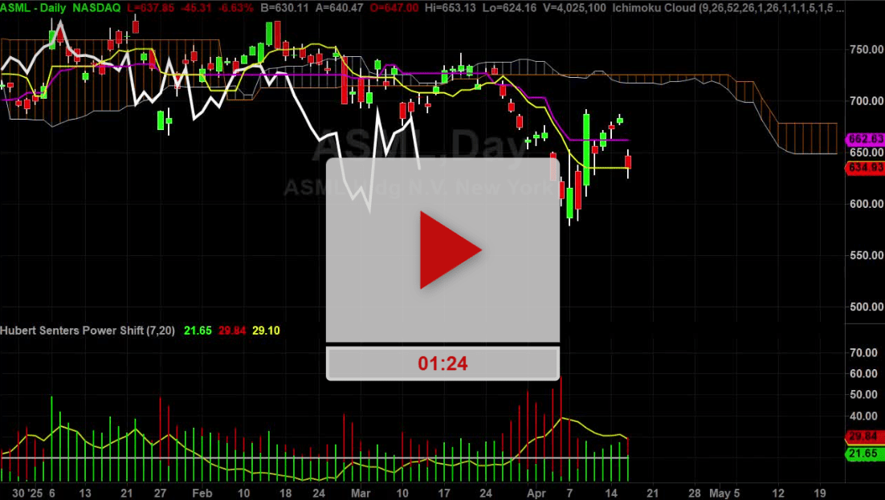
Task: Click the 500.00 price axis label
Action: (867, 307)
